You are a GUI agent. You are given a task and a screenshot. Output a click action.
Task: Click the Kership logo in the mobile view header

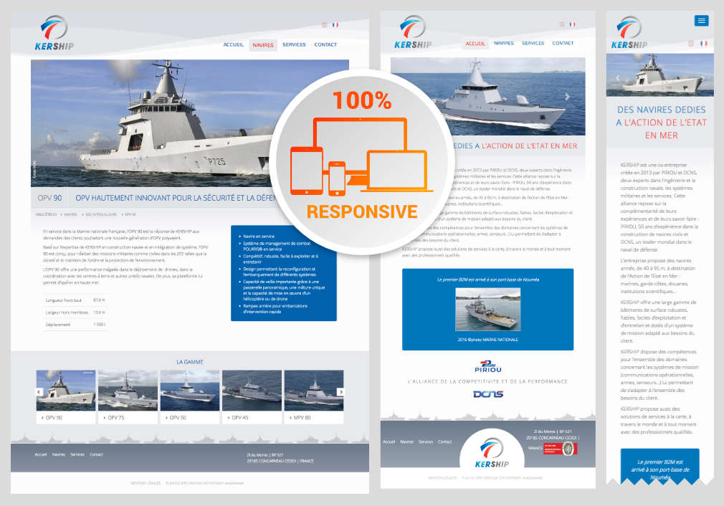click(629, 32)
